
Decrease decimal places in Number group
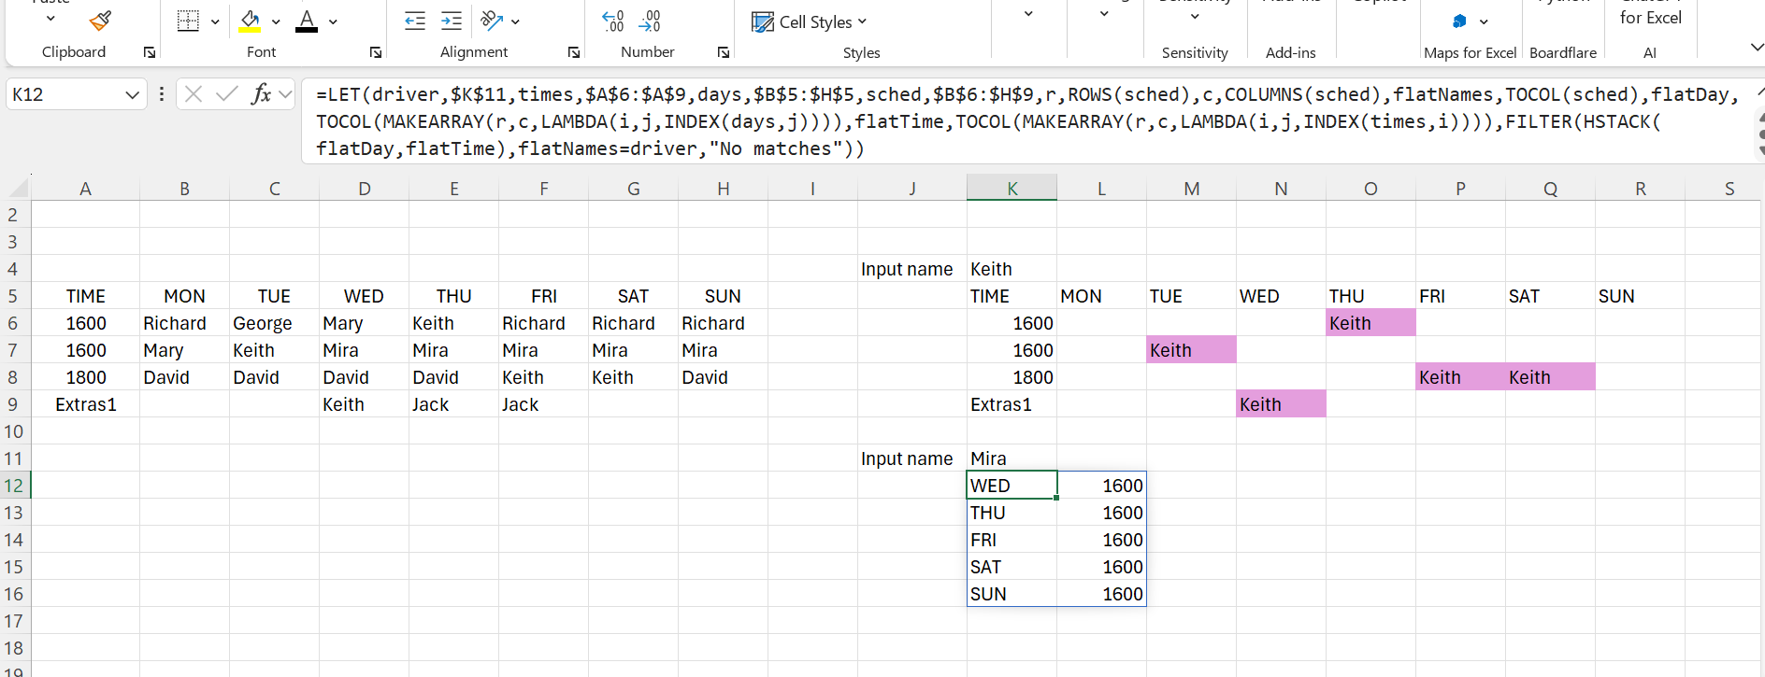point(650,21)
